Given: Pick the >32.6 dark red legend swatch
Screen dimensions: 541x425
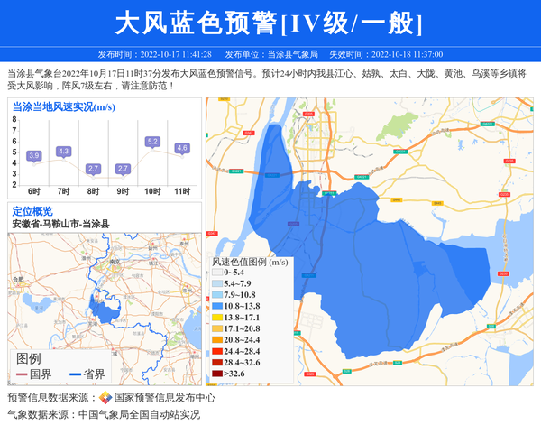Looking at the screenshot, I should coord(217,374).
